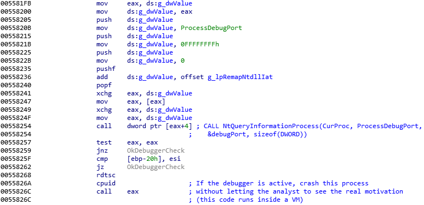Viewport: 424px width, 205px height.
Task: Click the pushf instruction
Action: (x=106, y=69)
